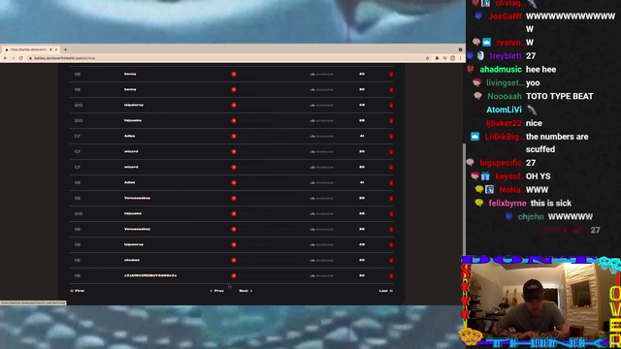Image resolution: width=621 pixels, height=349 pixels.
Task: Click chat username AtomLiVi
Action: click(504, 110)
